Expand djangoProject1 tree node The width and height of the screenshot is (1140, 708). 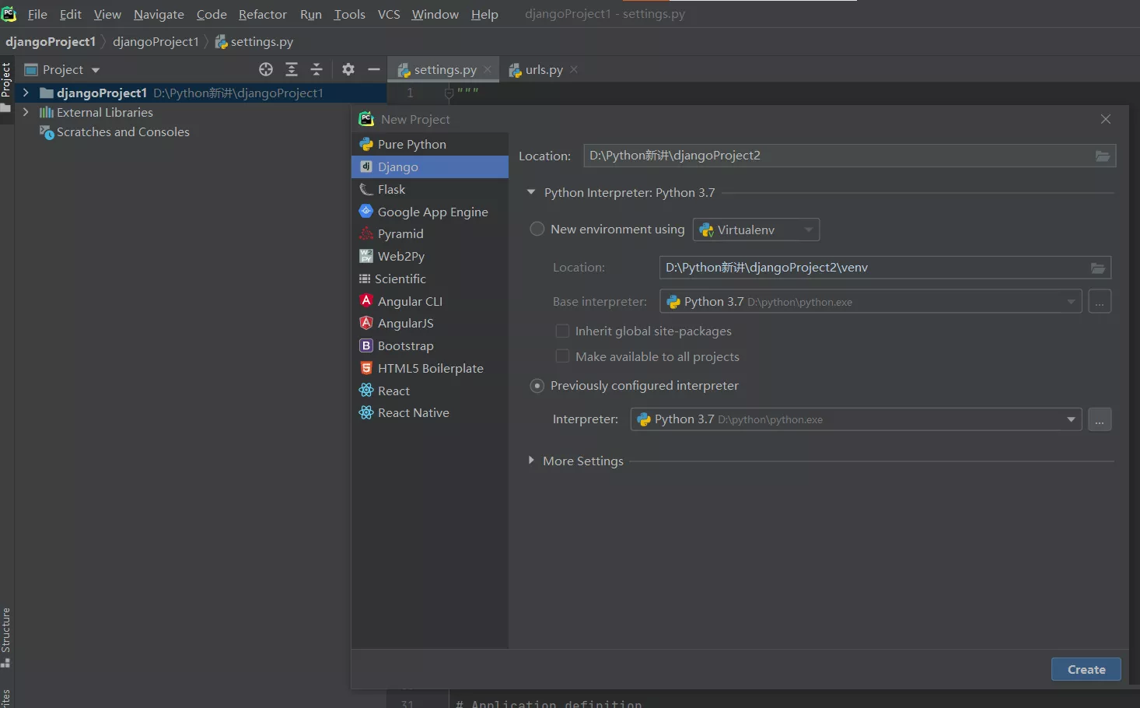pos(26,93)
